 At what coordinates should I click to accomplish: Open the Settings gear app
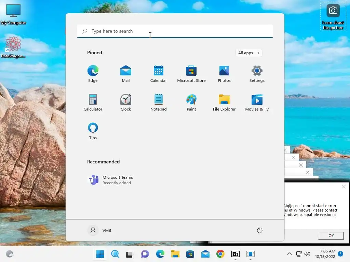257,74
